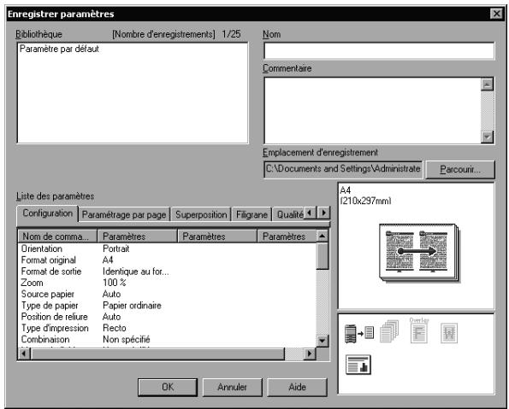The image size is (509, 409).
Task: Click the Emplacement d'enregistrement path field
Action: pos(343,169)
